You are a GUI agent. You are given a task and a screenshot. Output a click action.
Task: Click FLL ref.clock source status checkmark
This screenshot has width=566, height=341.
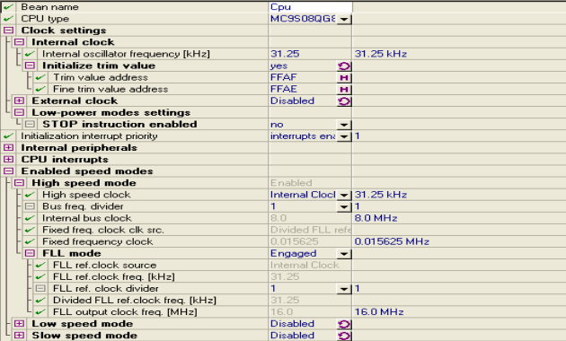coord(40,265)
